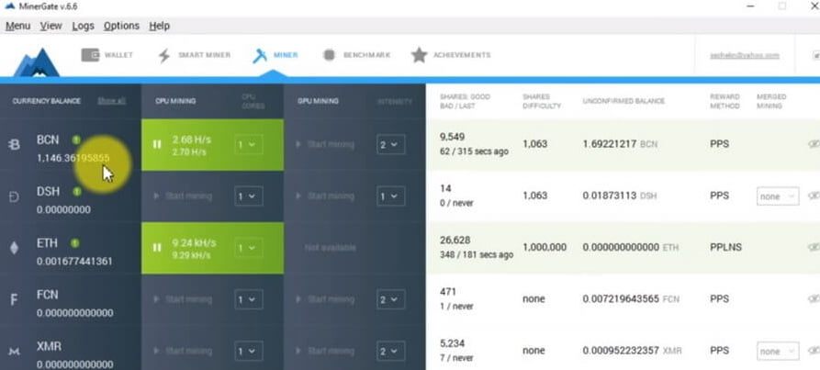Viewport: 820px width, 370px height.
Task: Click ETH balance 0.001677441361
Action: (74, 261)
